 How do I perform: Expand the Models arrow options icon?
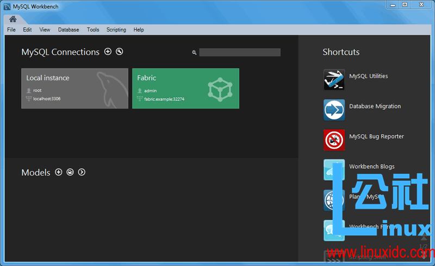(x=82, y=172)
